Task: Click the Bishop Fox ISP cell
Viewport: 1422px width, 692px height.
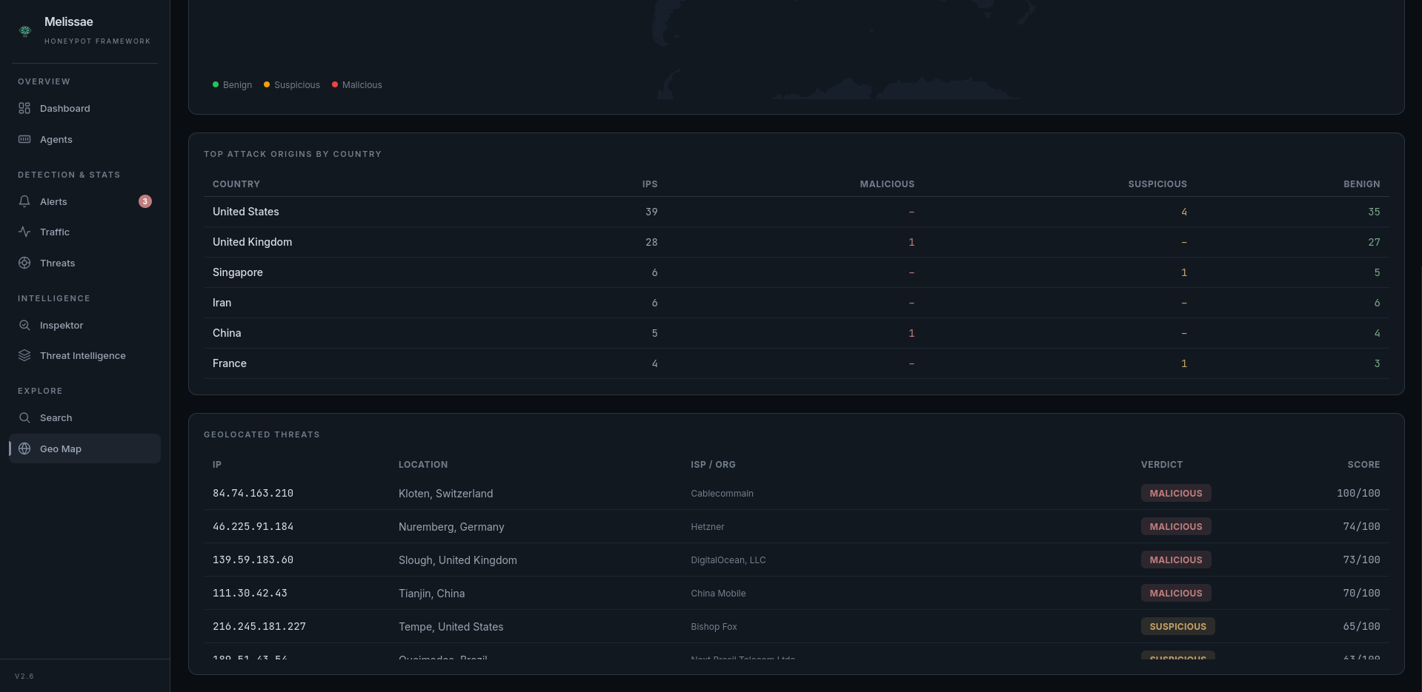Action: 714,627
